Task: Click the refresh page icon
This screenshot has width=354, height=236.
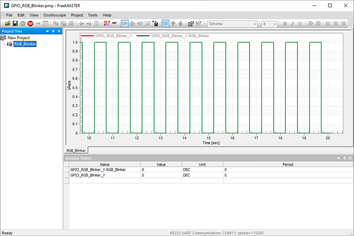Action: 96,23
